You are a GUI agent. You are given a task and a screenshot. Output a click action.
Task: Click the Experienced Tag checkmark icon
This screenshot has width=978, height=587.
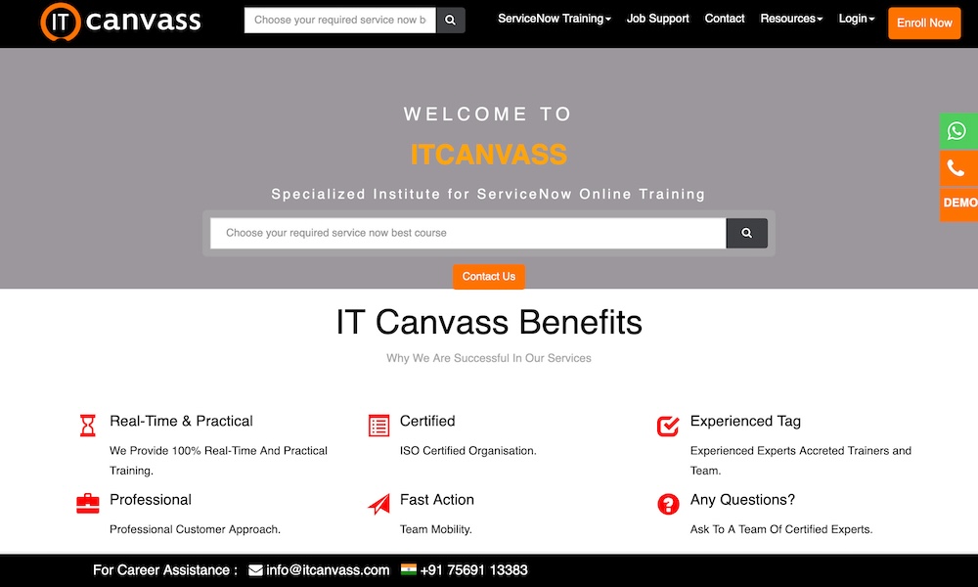click(668, 426)
